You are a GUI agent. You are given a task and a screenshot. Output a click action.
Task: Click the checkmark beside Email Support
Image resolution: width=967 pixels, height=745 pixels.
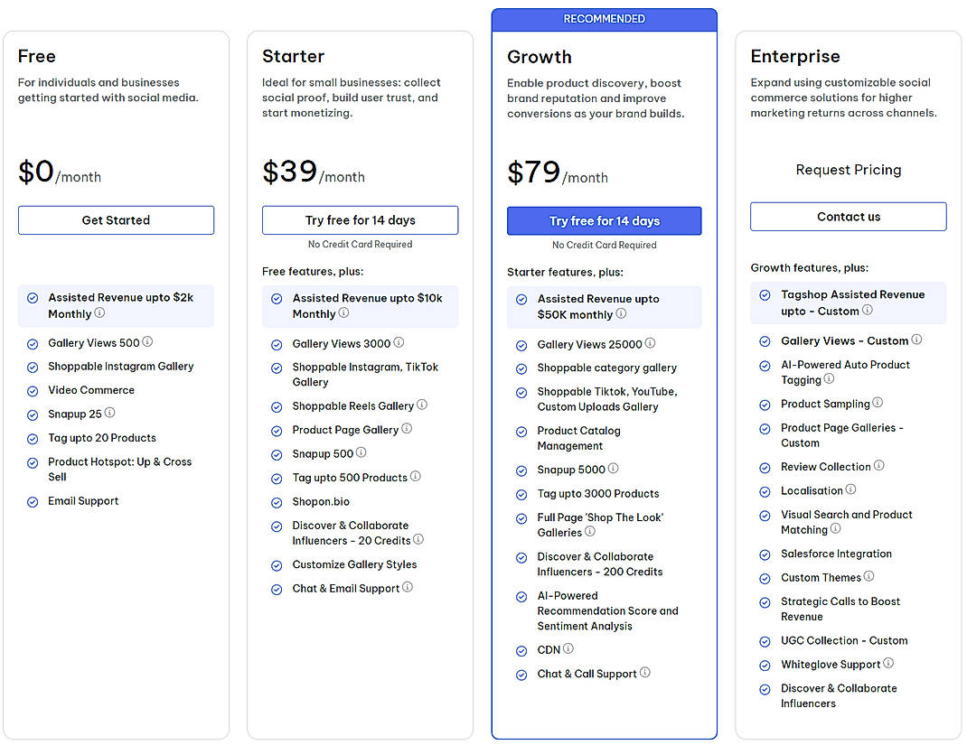(x=32, y=501)
